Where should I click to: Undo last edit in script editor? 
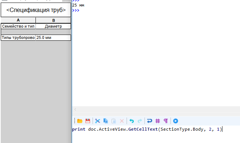pyautogui.click(x=132, y=121)
